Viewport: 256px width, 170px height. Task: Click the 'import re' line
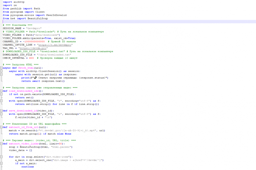click(x=10, y=5)
